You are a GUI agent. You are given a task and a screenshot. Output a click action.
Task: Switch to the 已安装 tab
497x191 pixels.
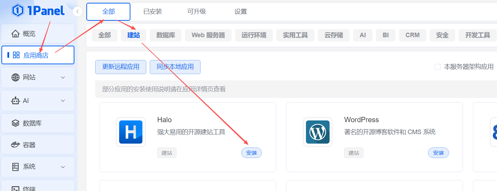(153, 12)
